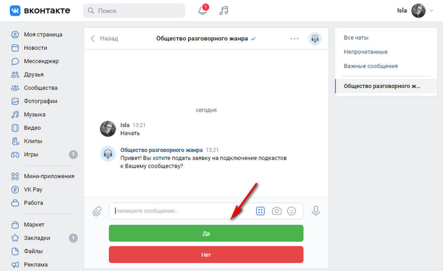Click the Isla sender name
Image resolution: width=443 pixels, height=271 pixels.
click(125, 125)
